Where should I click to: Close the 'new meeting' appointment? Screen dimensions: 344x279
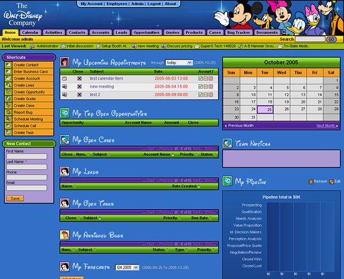[x=80, y=87]
